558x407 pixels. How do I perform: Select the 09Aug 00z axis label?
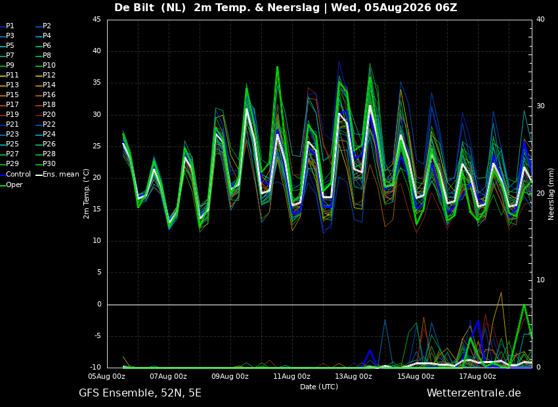pyautogui.click(x=230, y=376)
